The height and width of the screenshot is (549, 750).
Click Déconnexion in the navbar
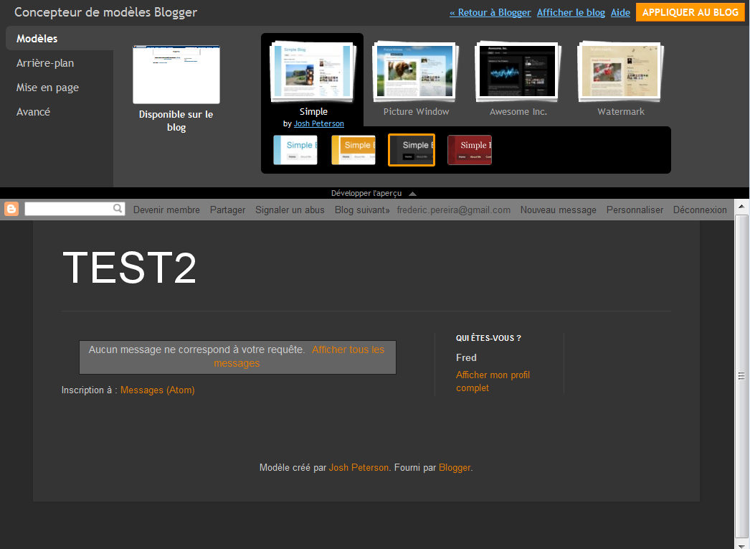coord(700,210)
